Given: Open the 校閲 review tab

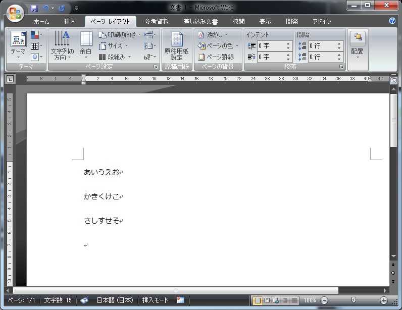Looking at the screenshot, I should tap(238, 22).
